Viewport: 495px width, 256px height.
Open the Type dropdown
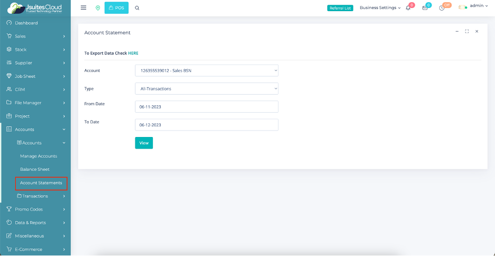coord(206,89)
